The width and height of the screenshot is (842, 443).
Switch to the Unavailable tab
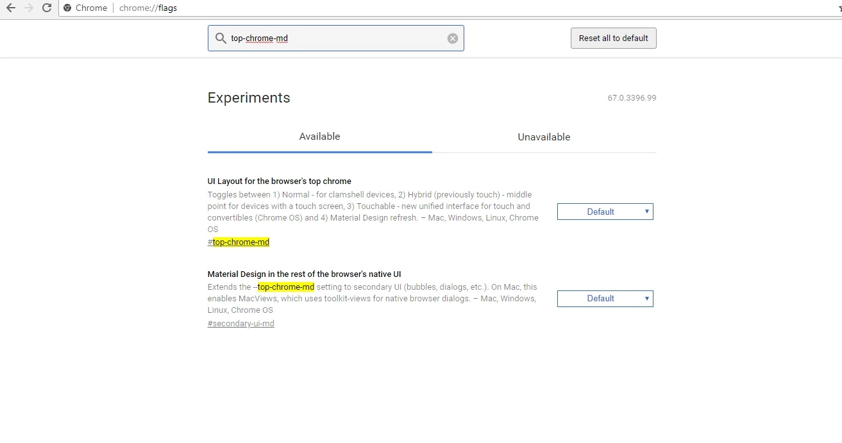click(544, 137)
